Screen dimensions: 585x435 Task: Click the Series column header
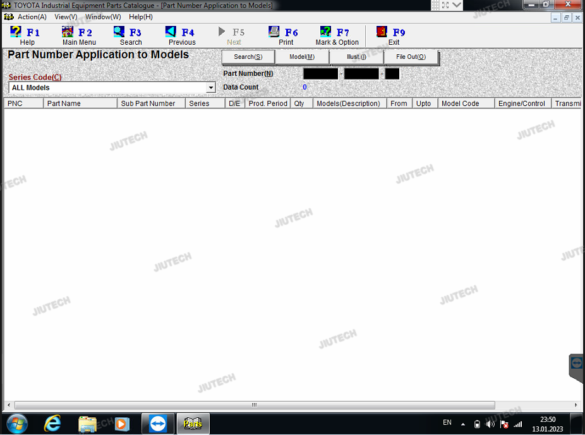(x=205, y=104)
